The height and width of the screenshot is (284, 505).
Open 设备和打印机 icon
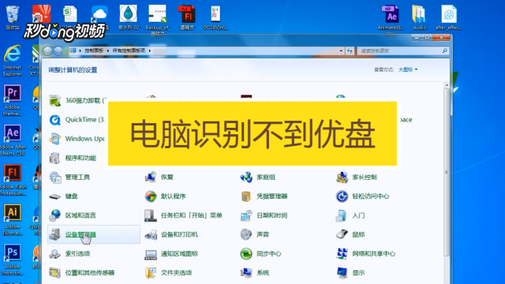click(151, 234)
